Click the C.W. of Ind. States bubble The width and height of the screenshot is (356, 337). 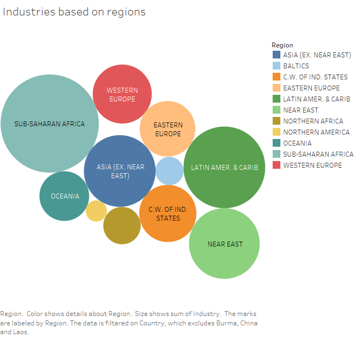(168, 213)
